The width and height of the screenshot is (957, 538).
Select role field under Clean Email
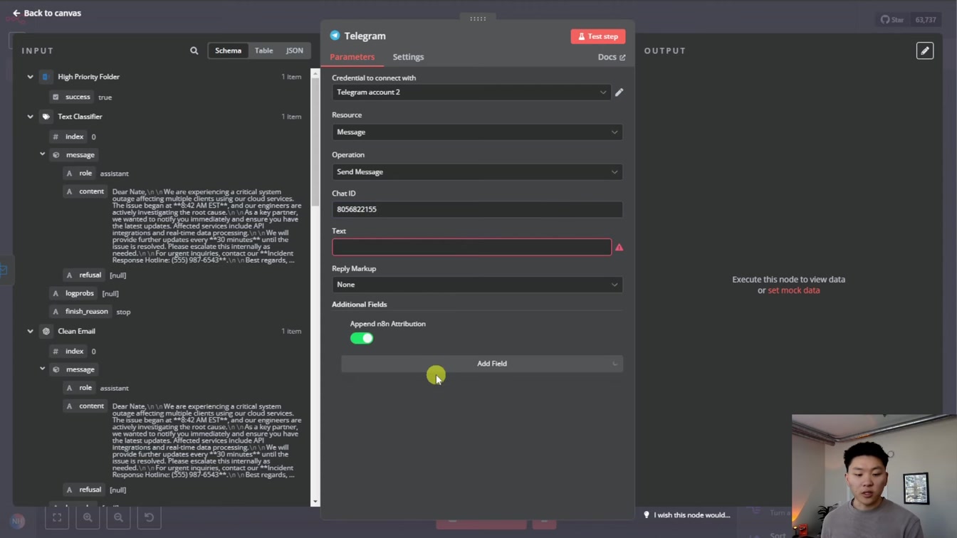[x=80, y=388]
